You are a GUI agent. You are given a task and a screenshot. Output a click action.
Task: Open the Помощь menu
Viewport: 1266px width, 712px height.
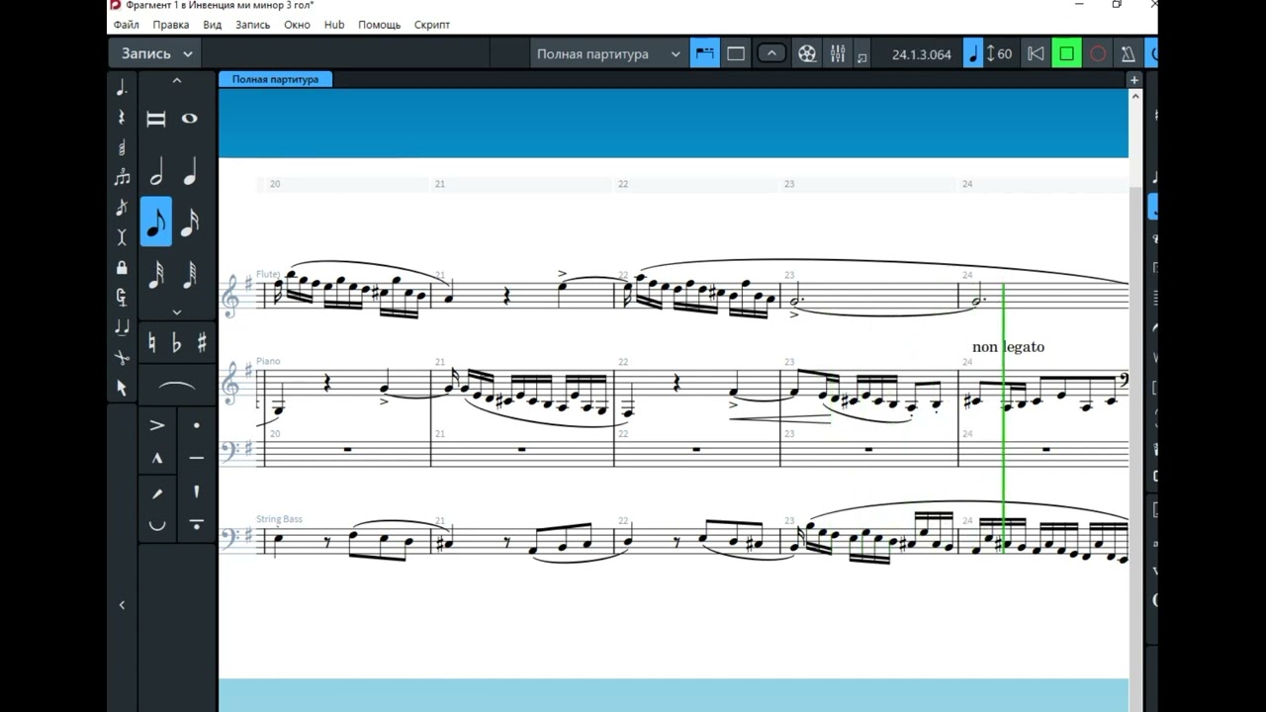(380, 25)
